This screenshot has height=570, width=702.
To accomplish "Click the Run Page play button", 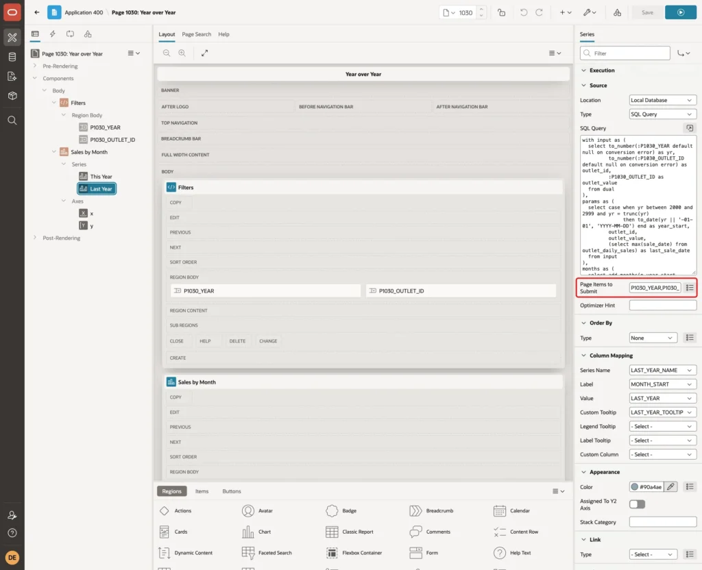I will click(x=681, y=12).
